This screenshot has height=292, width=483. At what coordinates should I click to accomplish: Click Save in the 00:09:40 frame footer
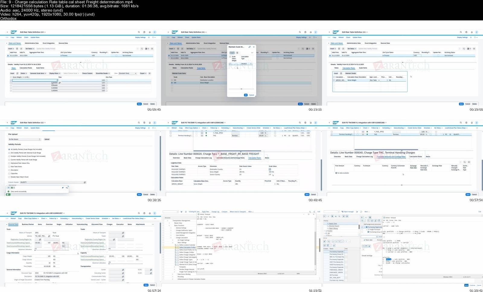[139, 104]
